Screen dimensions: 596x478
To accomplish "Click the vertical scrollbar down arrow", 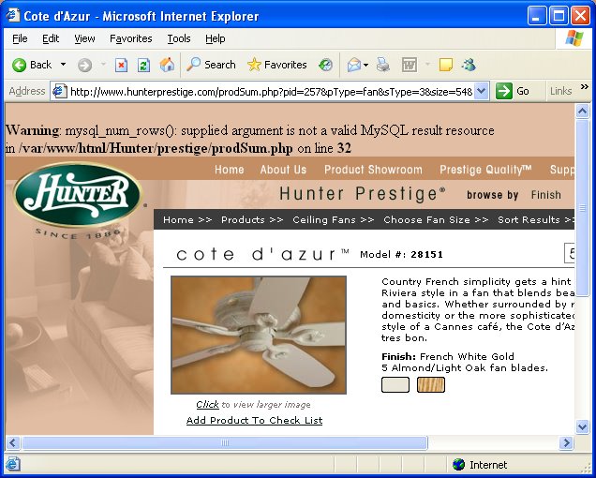I will (582, 426).
